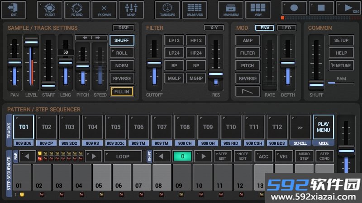Toggle the SHUFF button in track settings
The height and width of the screenshot is (203, 362).
click(122, 40)
